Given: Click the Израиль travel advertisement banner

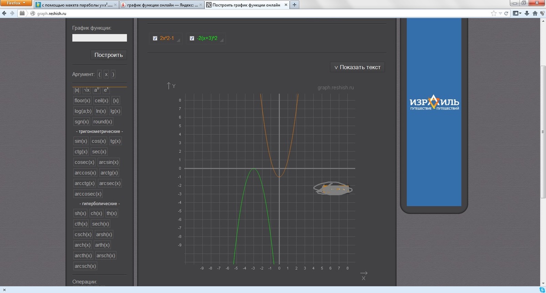Looking at the screenshot, I should [434, 113].
